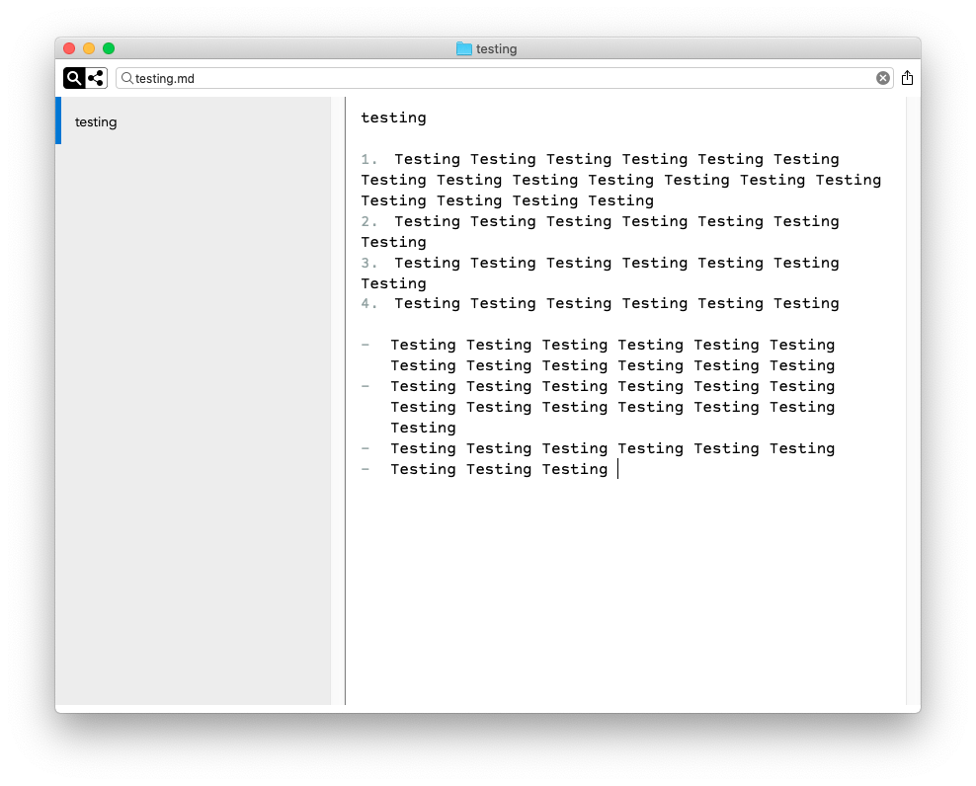
Task: Minimize the window with yellow button
Action: coord(89,48)
